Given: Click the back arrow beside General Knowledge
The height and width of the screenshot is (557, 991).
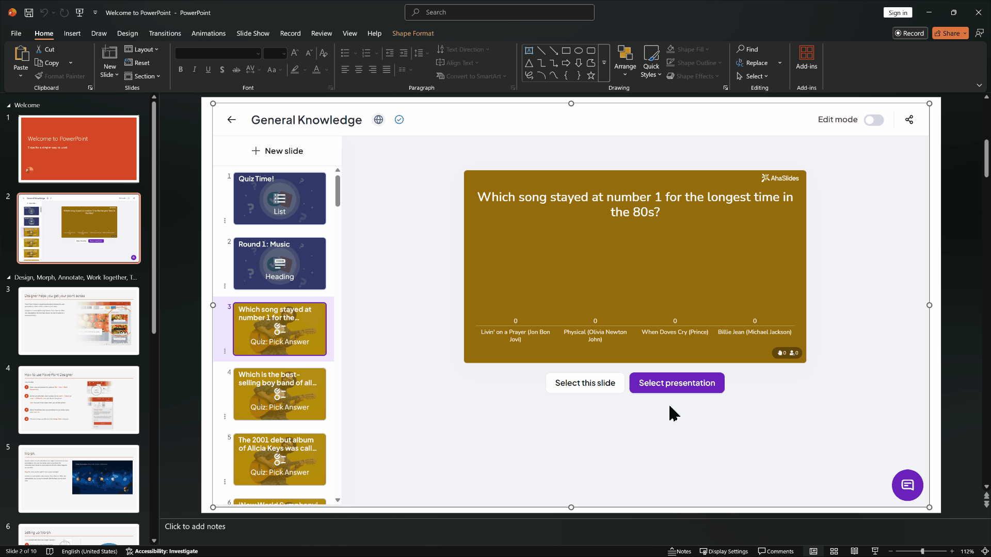Looking at the screenshot, I should pos(231,120).
